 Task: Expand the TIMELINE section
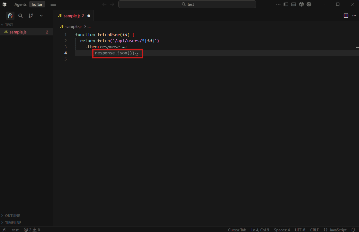pos(13,223)
